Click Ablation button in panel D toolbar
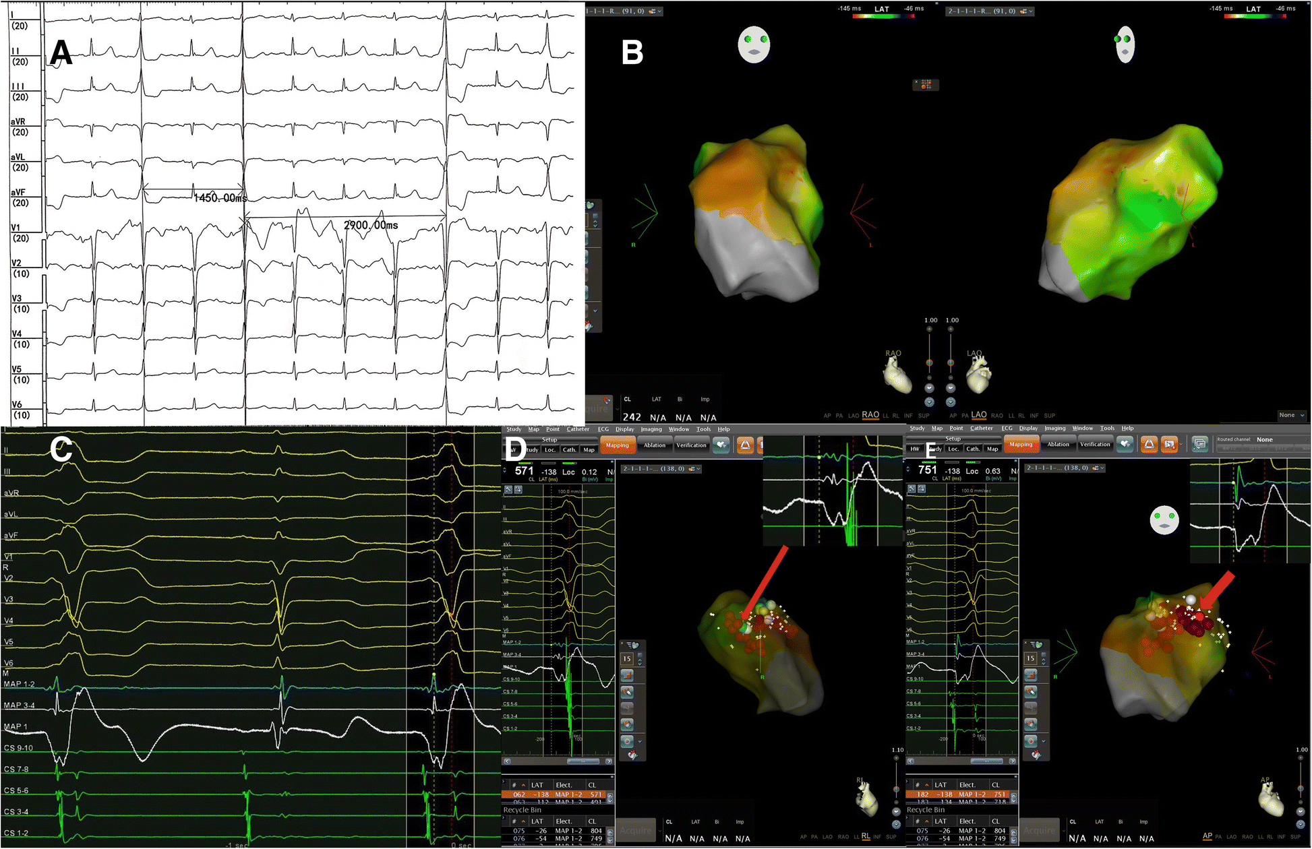Screen dimensions: 1312x849 pyautogui.click(x=655, y=445)
